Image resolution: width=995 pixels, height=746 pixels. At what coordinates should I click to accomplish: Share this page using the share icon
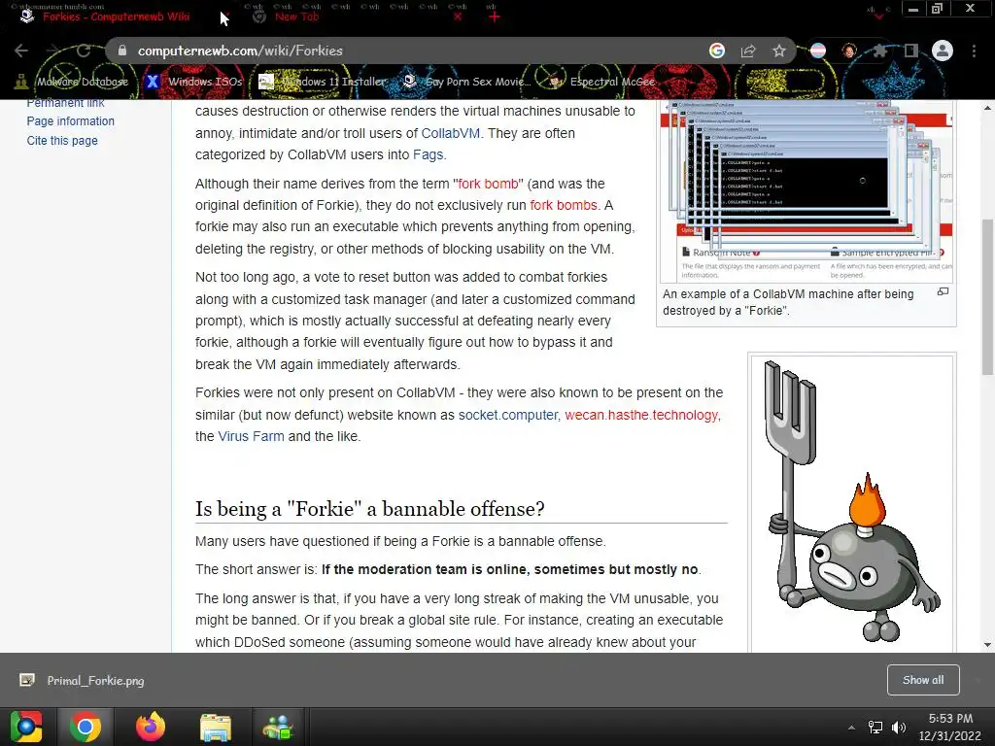pyautogui.click(x=748, y=51)
